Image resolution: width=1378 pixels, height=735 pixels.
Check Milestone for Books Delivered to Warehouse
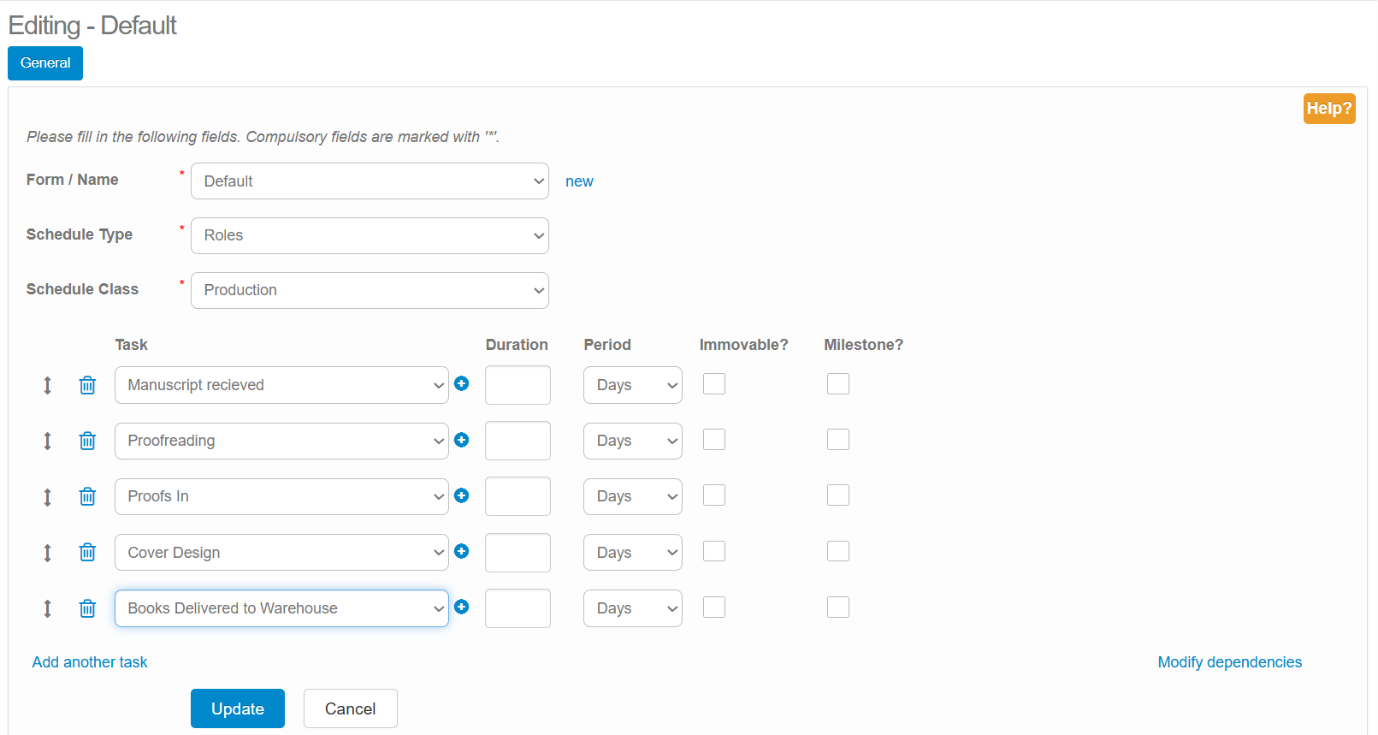tap(838, 608)
